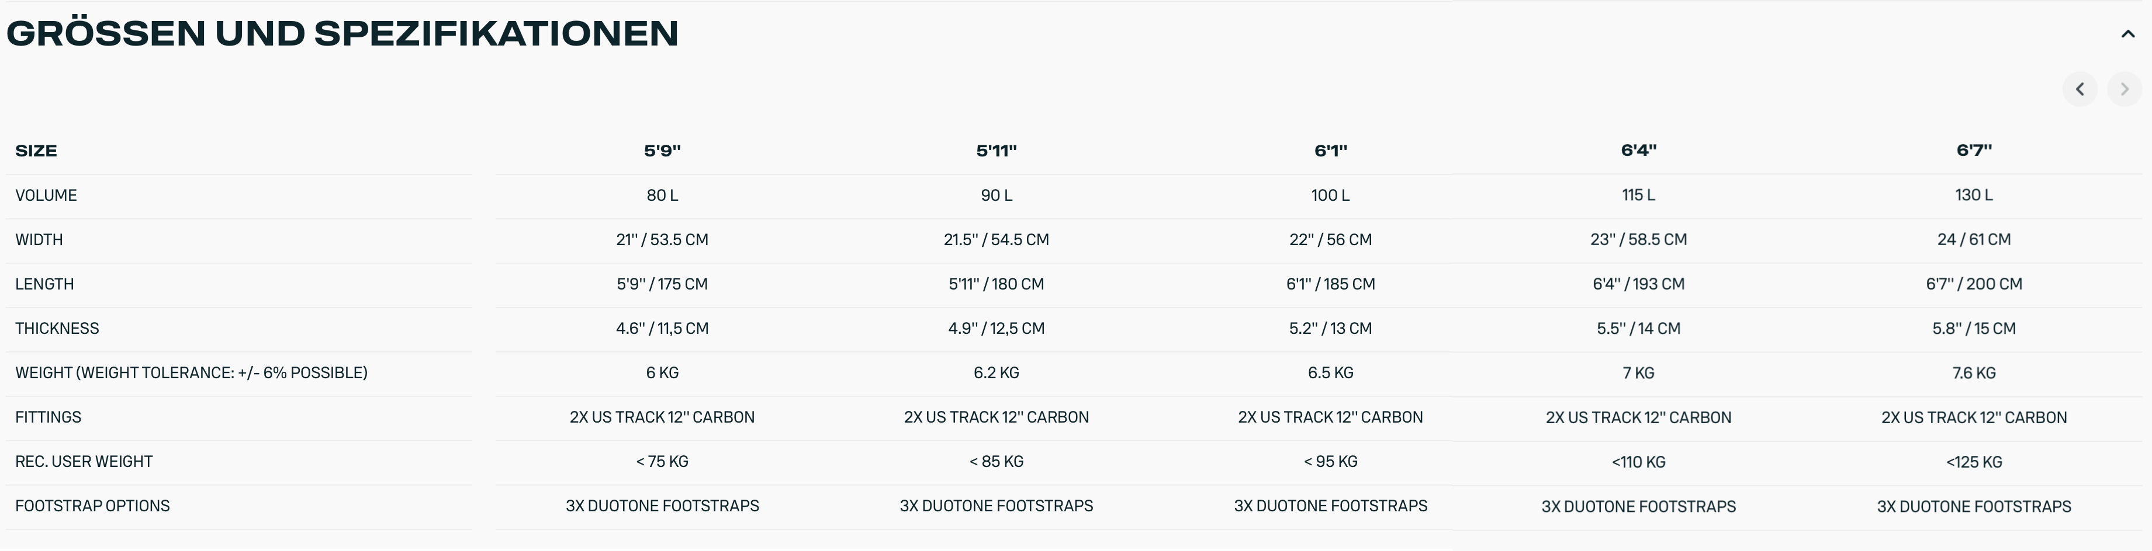Select the 6'7" size column header

pyautogui.click(x=1973, y=150)
